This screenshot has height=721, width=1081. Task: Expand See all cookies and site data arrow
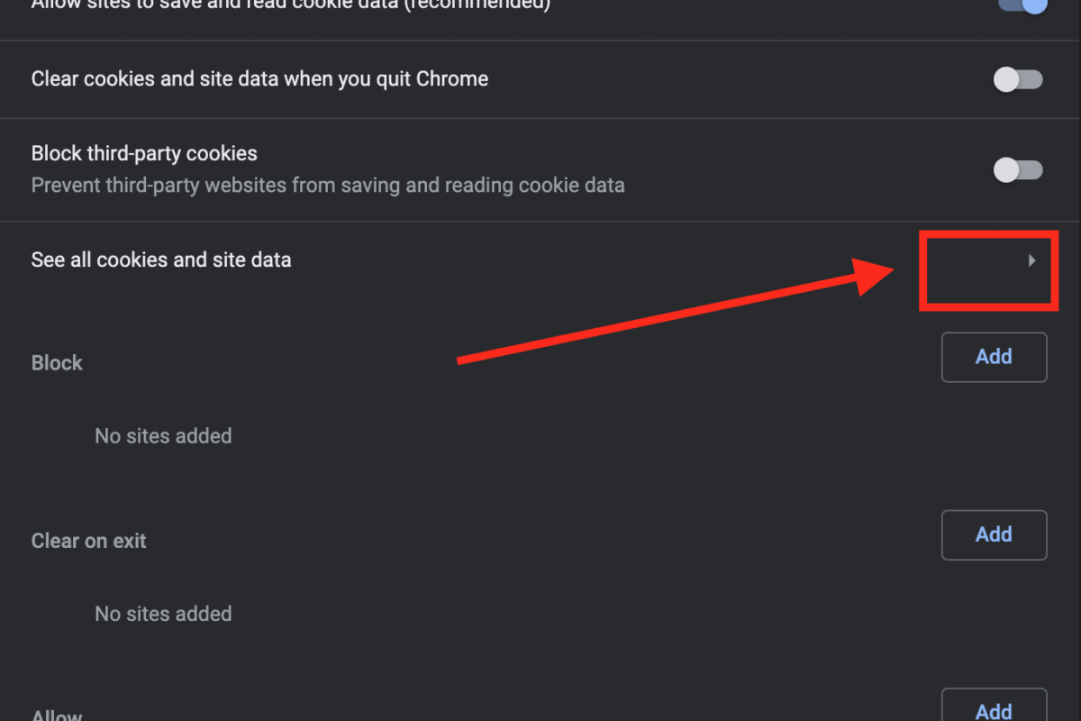click(1031, 260)
